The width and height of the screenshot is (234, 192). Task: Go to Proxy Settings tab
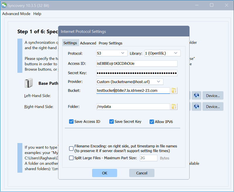[111, 43]
